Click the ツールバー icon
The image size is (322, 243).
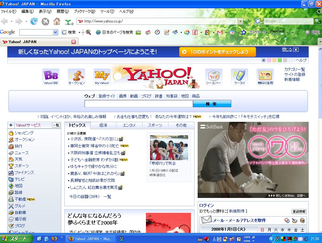pyautogui.click(x=214, y=77)
